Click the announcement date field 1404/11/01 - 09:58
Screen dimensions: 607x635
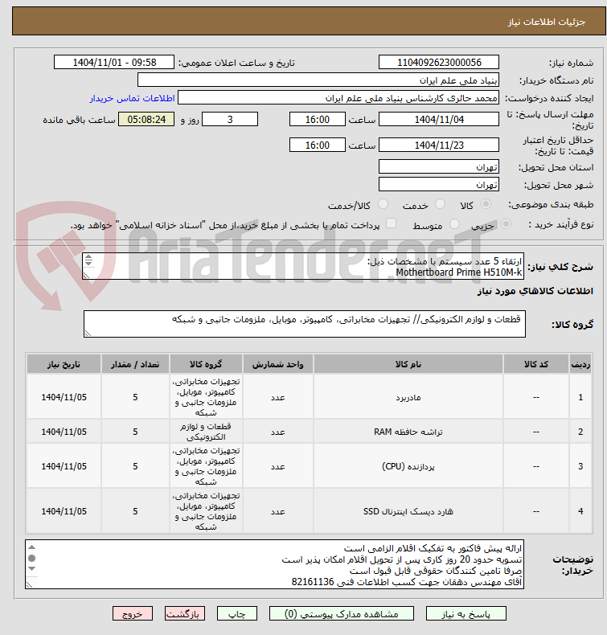[114, 63]
